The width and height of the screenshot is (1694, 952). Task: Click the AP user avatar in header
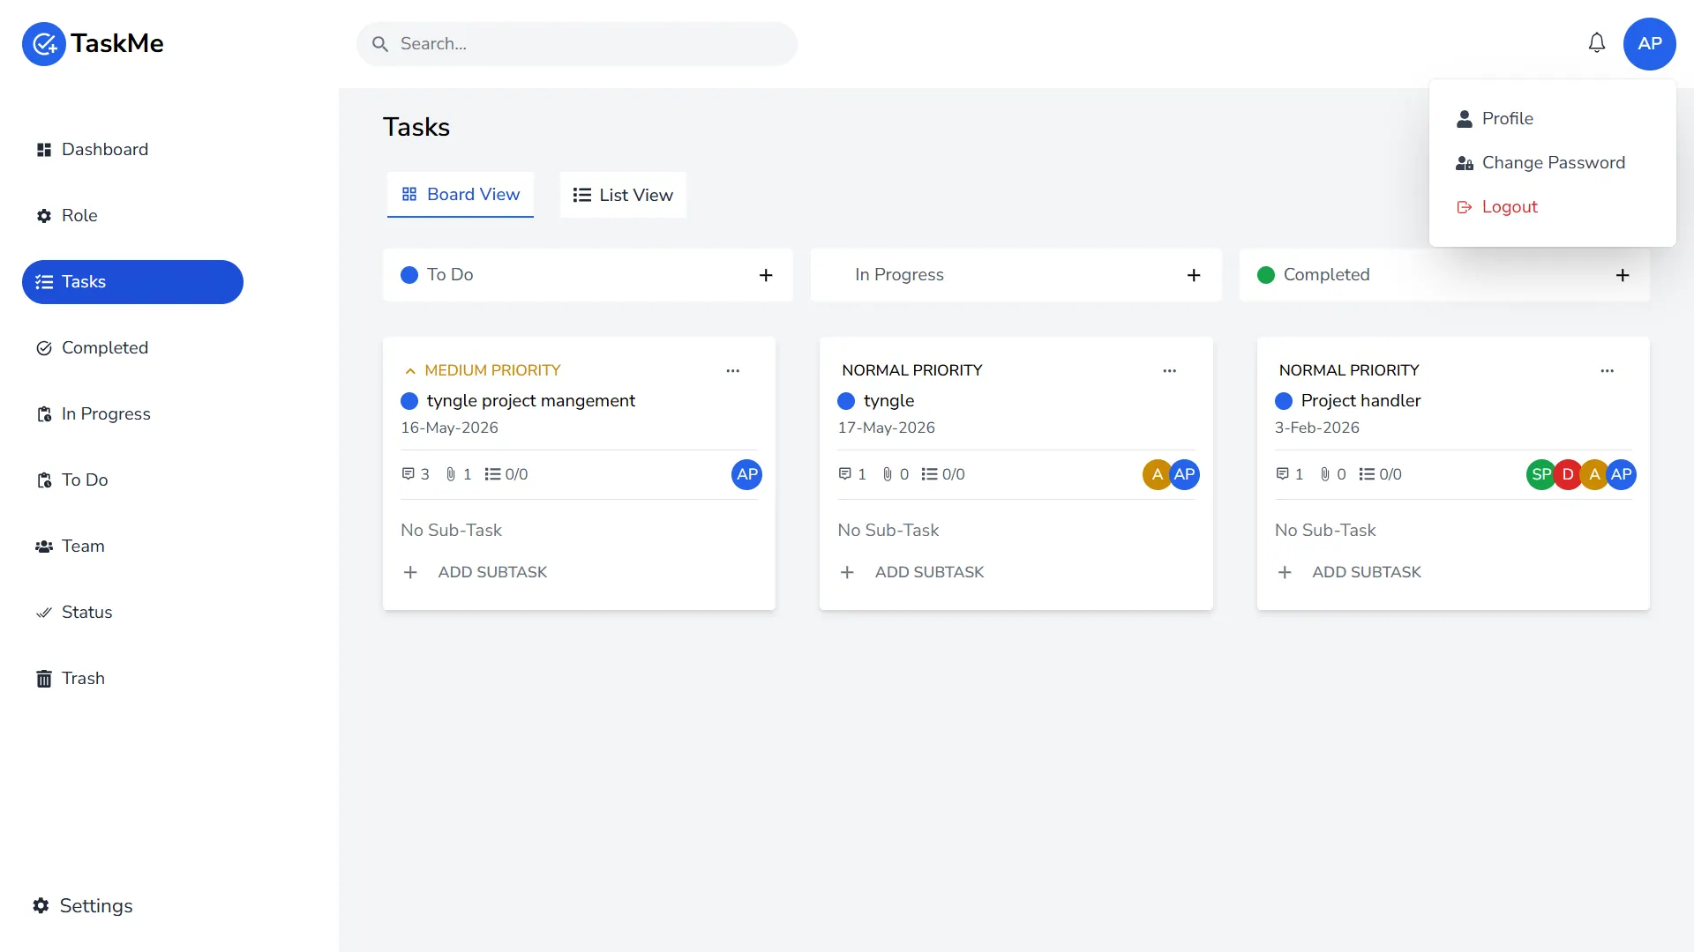(1649, 43)
